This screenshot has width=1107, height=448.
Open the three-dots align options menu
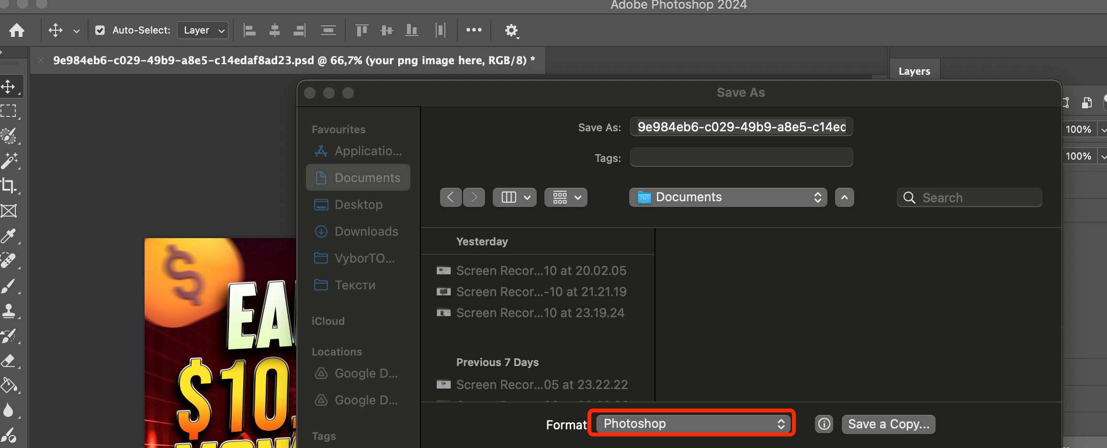click(474, 30)
